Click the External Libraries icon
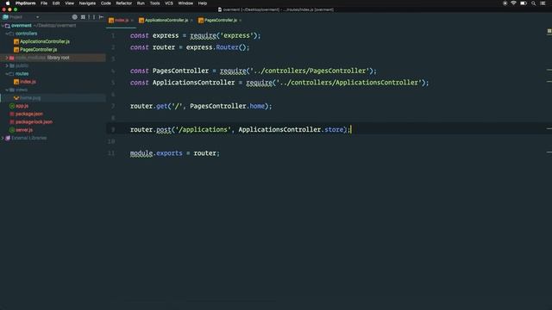 (x=8, y=138)
